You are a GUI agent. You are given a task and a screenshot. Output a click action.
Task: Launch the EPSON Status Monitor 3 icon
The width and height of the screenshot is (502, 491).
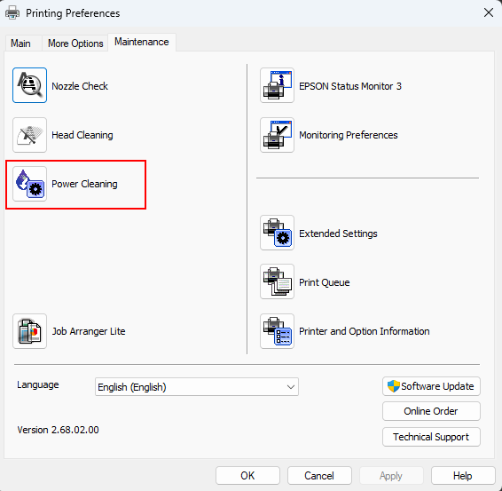coord(278,85)
